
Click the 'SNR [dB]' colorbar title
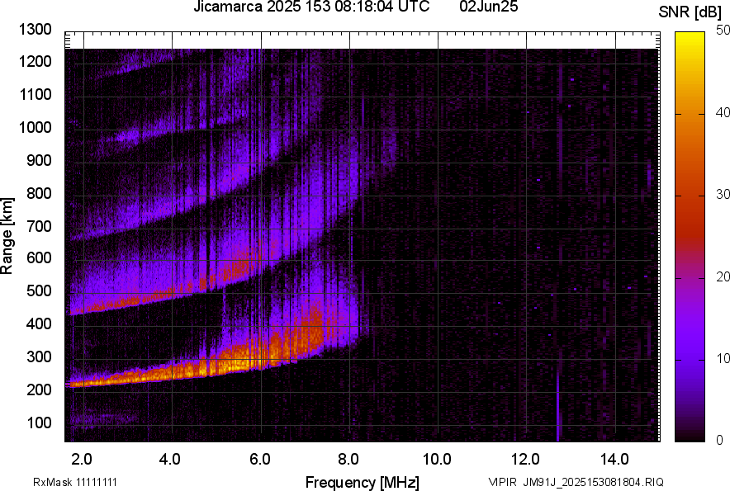click(x=690, y=12)
